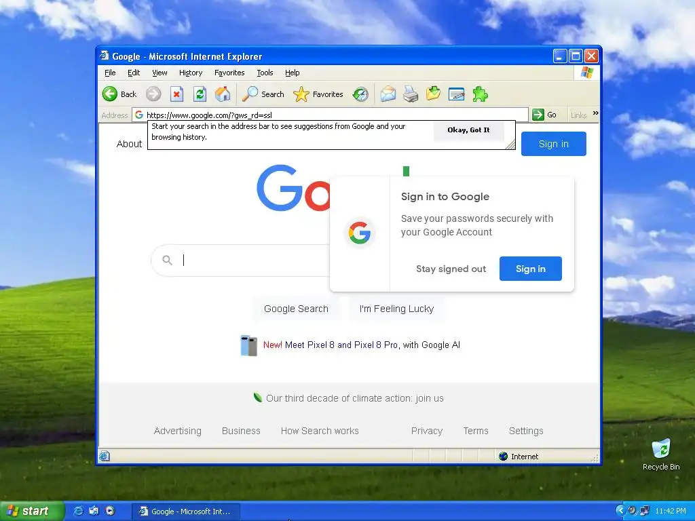The height and width of the screenshot is (521, 695).
Task: Open Windows Media Player quick launch icon
Action: click(x=110, y=511)
